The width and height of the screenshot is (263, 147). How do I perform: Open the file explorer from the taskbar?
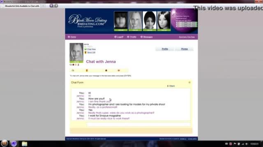click(25, 144)
